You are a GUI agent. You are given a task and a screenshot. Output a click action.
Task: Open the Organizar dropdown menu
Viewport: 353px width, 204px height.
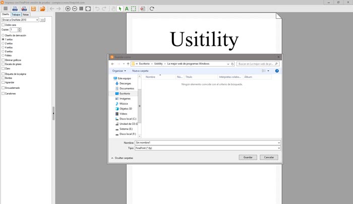119,71
